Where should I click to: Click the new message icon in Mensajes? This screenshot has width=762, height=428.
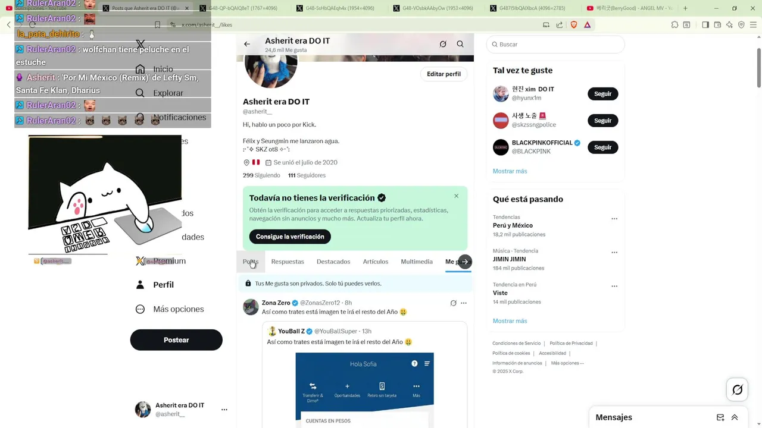coord(720,417)
